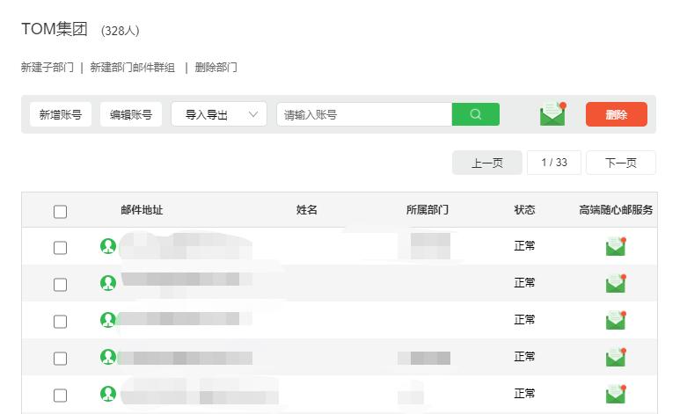Click the fourth row's envelope service icon
Screen dimensions: 687x414
pos(616,357)
